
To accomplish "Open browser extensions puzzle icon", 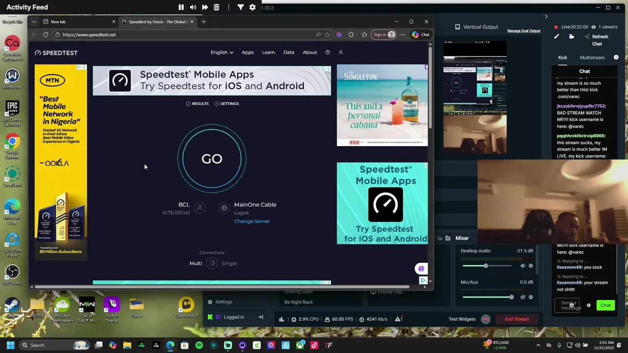I will (x=351, y=35).
